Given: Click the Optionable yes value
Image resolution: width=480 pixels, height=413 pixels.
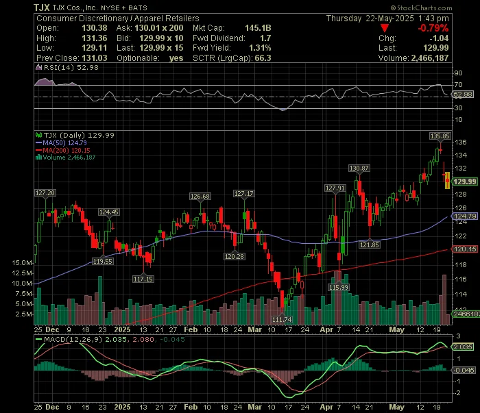Looking at the screenshot, I should coord(176,58).
